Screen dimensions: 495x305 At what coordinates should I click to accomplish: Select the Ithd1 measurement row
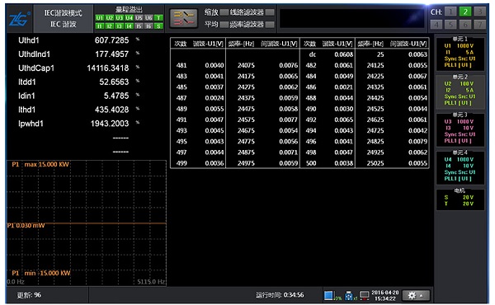click(78, 110)
